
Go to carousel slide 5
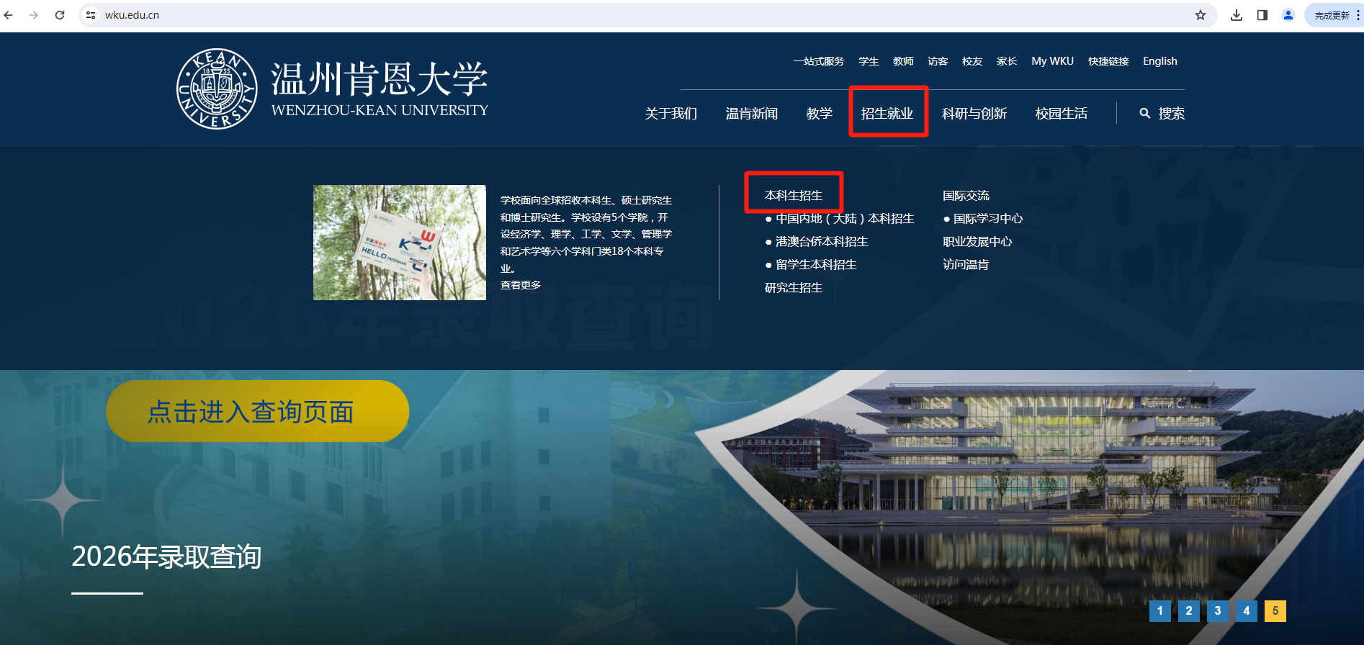coord(1275,611)
